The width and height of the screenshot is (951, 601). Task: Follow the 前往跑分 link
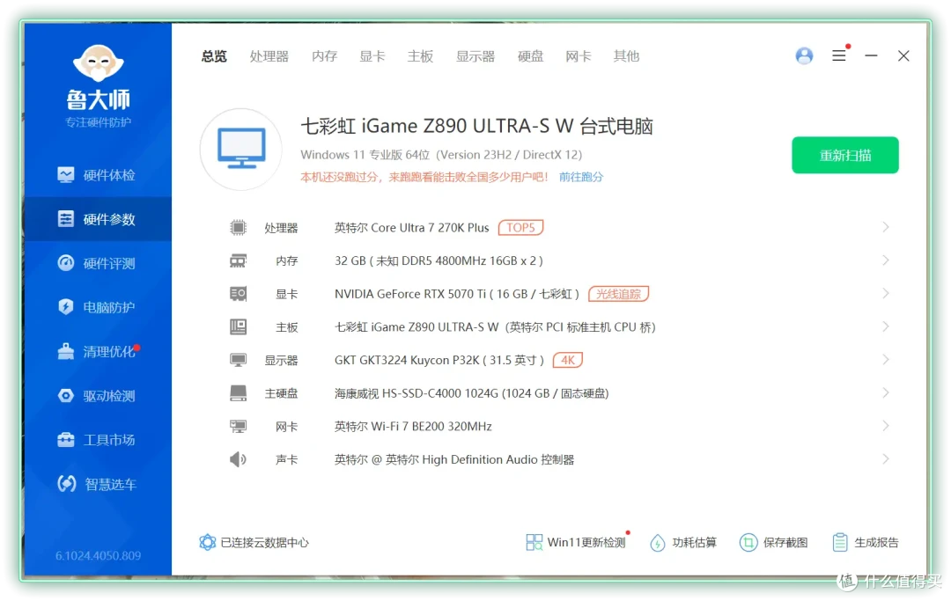pos(581,177)
